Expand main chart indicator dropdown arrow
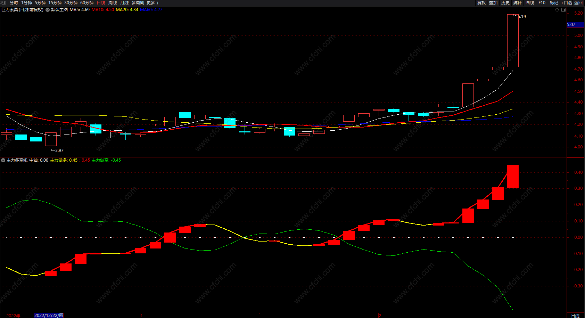This screenshot has width=585, height=318. click(48, 10)
